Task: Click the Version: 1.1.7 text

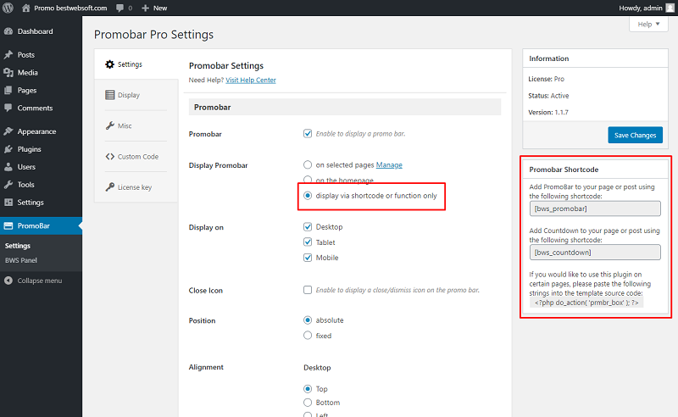Action: pyautogui.click(x=548, y=112)
